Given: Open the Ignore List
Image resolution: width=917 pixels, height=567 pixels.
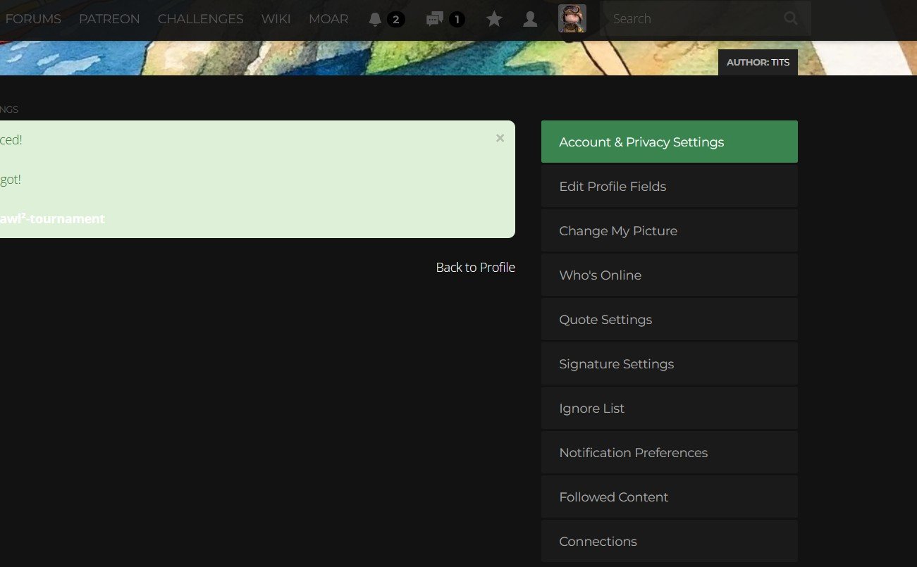Looking at the screenshot, I should [670, 408].
